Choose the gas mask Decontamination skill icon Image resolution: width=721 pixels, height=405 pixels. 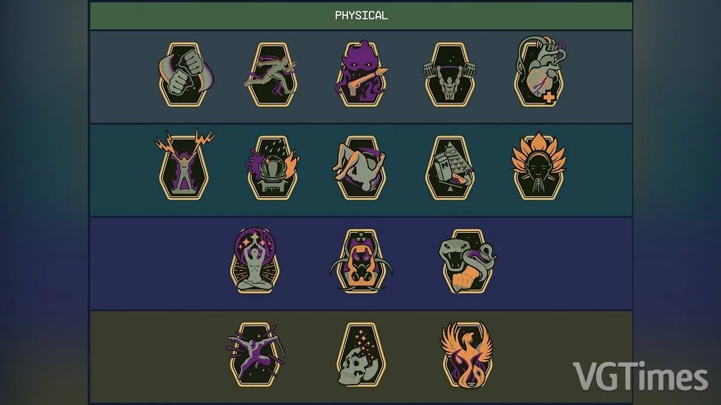[361, 261]
